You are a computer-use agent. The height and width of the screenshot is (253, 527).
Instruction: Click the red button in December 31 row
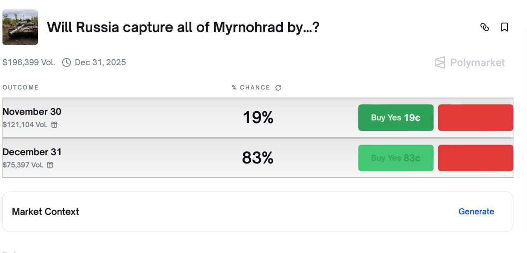pos(476,158)
